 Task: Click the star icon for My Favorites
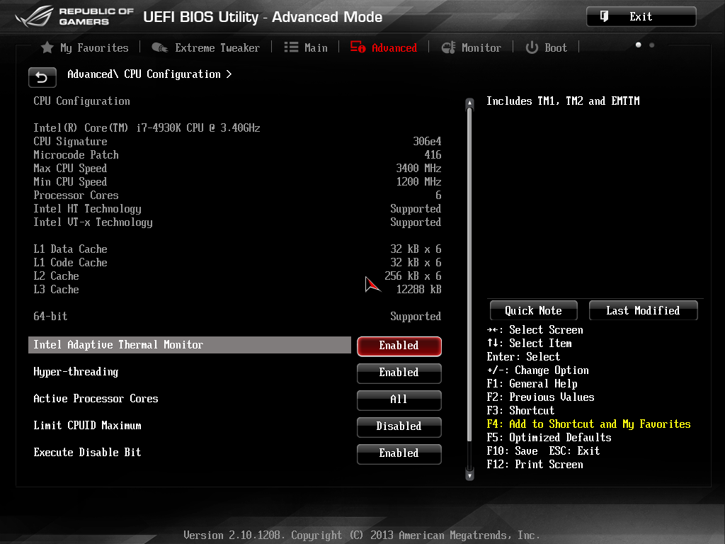pos(47,47)
